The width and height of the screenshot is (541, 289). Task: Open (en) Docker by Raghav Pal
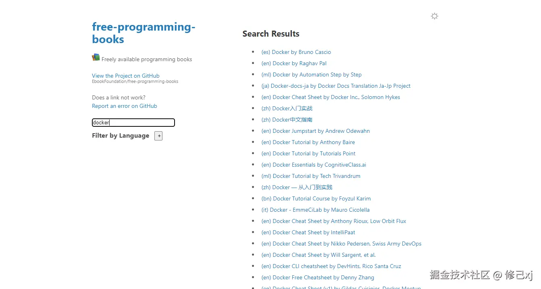point(294,63)
